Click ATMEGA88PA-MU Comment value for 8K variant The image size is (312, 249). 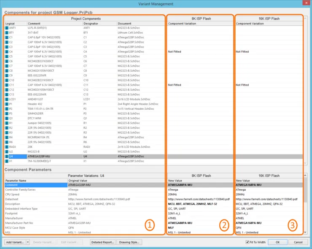point(180,185)
